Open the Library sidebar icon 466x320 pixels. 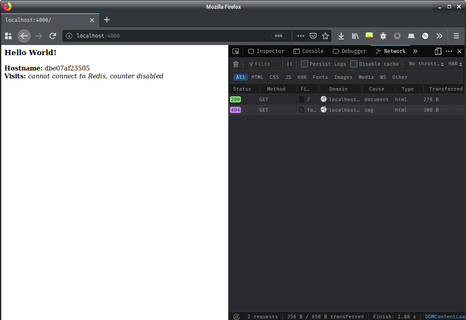click(x=355, y=36)
